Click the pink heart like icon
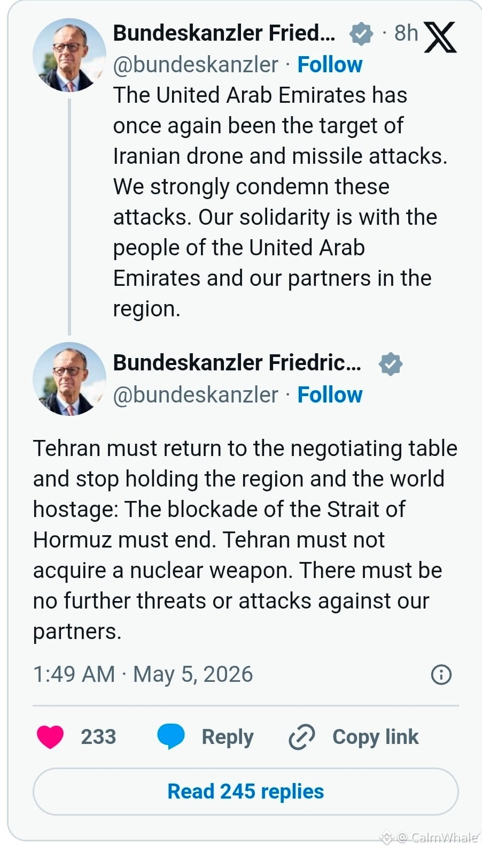Screen dimensions: 482x851 pyautogui.click(x=50, y=737)
